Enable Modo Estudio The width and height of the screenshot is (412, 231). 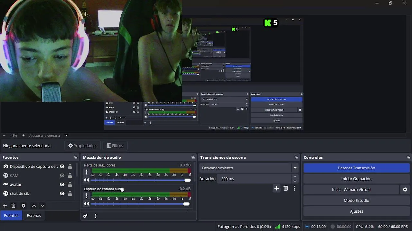pos(356,201)
